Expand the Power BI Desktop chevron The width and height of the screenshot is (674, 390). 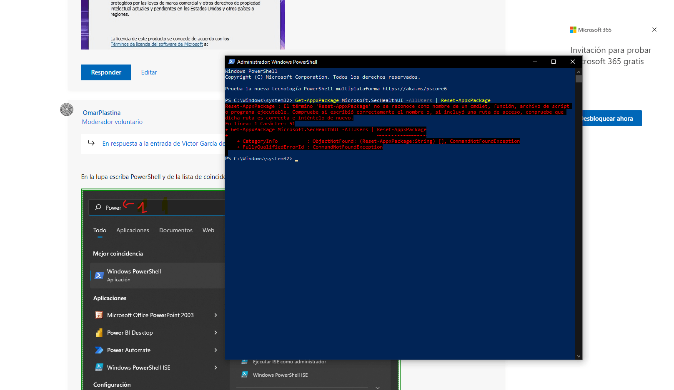click(215, 333)
